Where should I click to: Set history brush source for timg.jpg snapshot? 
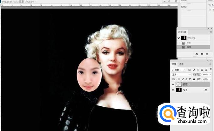tap(179, 38)
